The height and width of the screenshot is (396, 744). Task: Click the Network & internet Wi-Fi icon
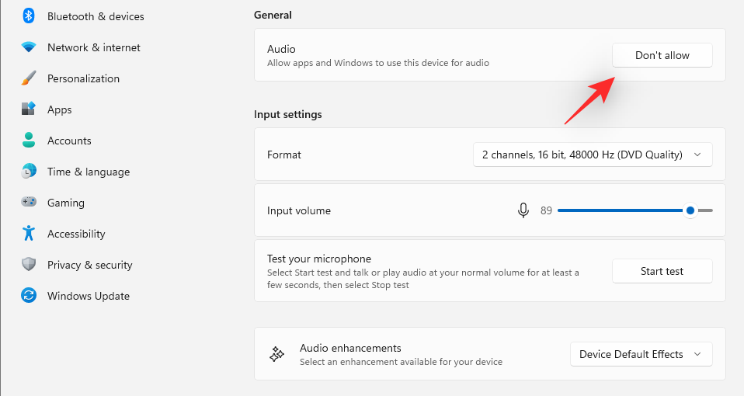29,47
